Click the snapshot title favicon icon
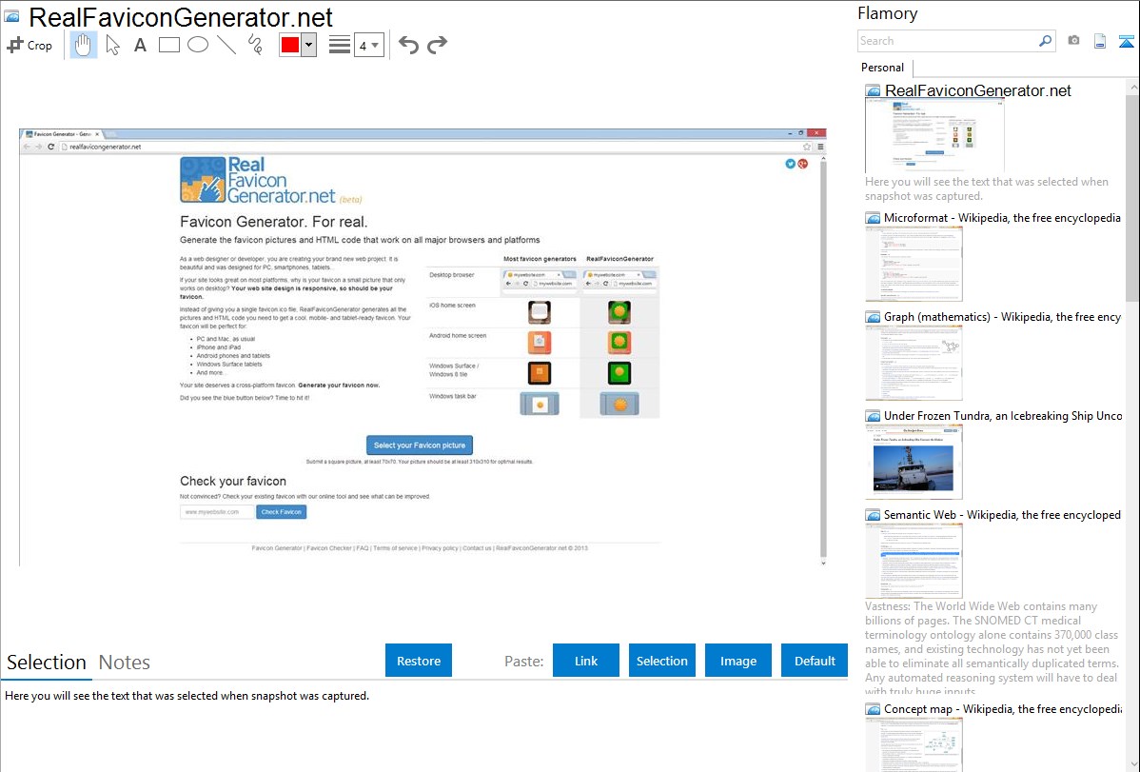Screen dimensions: 1140x772 click(x=12, y=17)
